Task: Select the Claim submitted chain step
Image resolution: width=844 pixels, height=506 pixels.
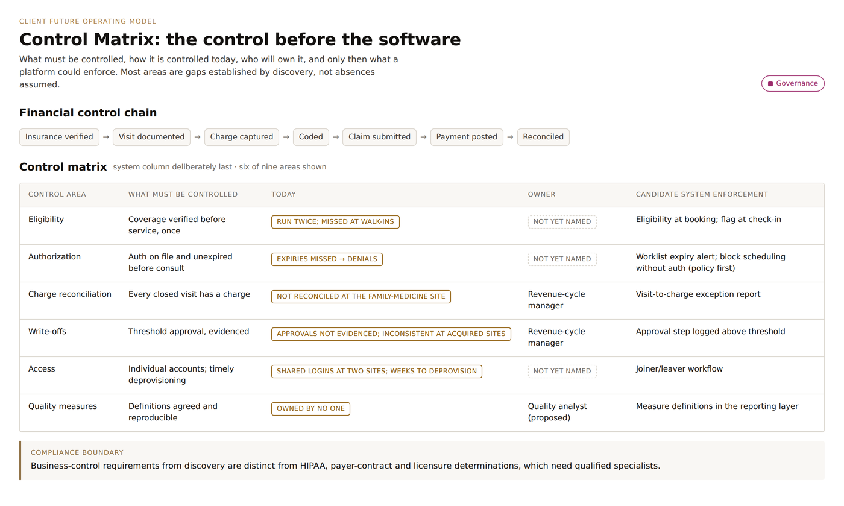Action: pyautogui.click(x=380, y=137)
